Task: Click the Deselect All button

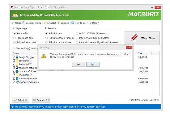Action: 41,100
